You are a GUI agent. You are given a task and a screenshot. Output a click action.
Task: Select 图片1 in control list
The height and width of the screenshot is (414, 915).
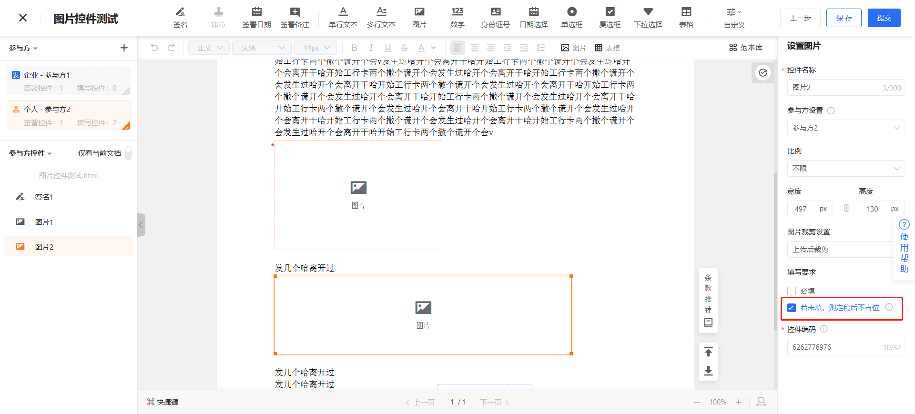point(69,222)
